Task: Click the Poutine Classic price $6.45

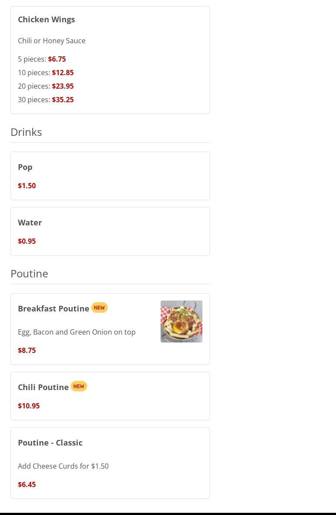Action: coord(27,484)
